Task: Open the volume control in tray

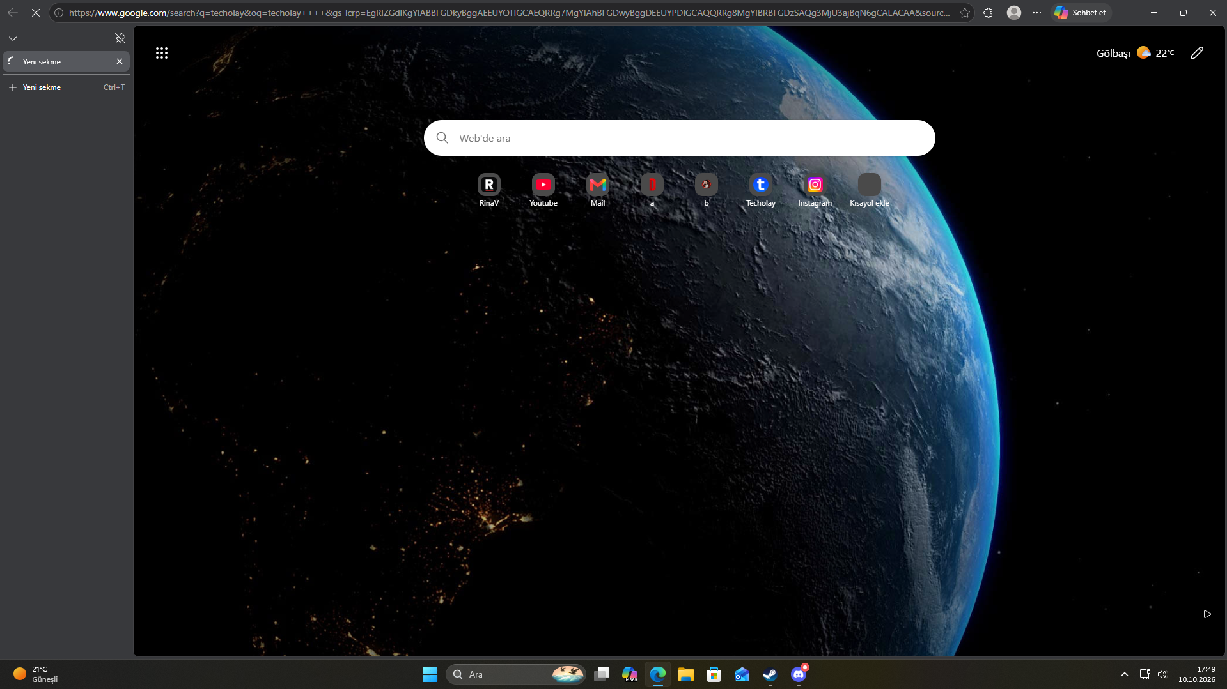Action: click(x=1162, y=674)
